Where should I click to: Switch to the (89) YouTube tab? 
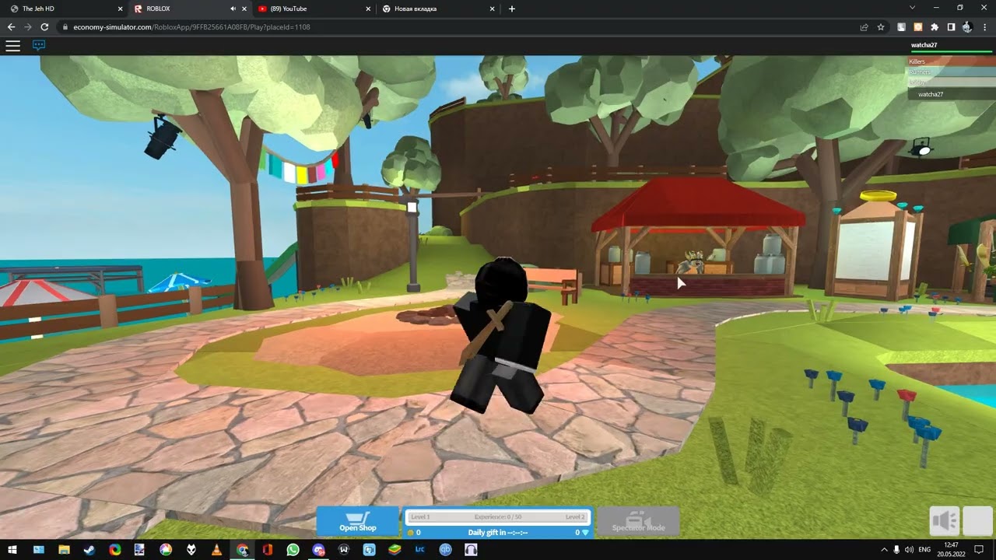coord(314,9)
